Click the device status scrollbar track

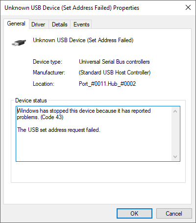tap(175, 134)
